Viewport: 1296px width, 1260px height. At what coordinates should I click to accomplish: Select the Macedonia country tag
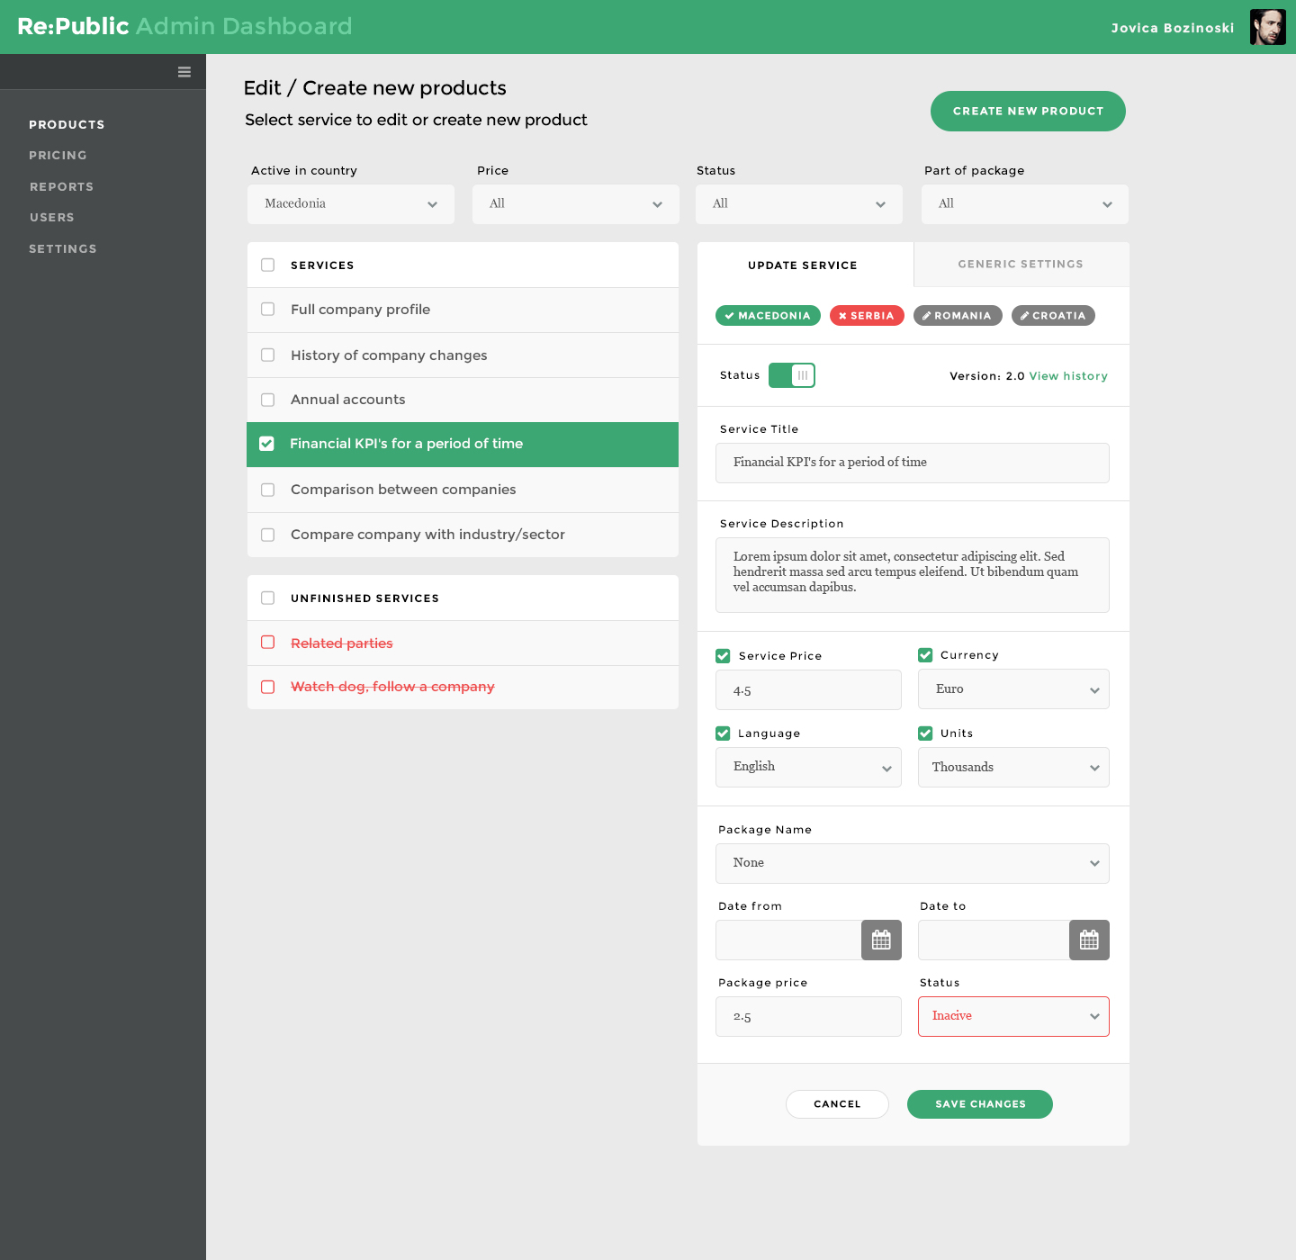pyautogui.click(x=768, y=316)
